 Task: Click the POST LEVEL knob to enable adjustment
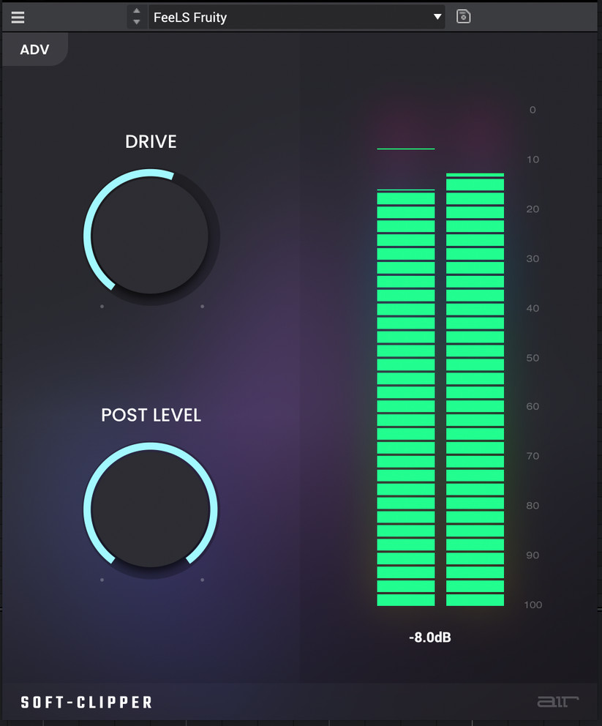[x=150, y=508]
